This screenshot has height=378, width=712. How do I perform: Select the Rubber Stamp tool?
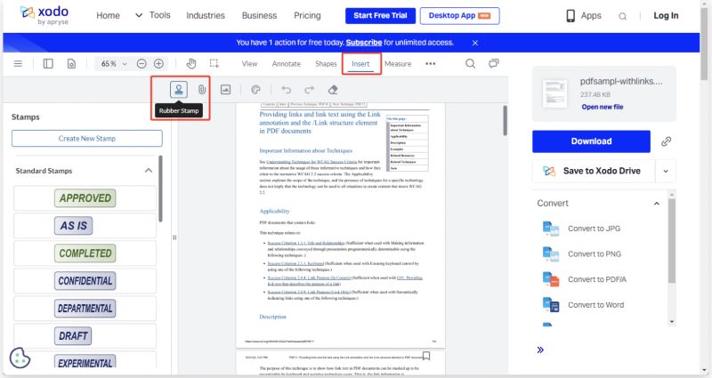click(x=179, y=89)
